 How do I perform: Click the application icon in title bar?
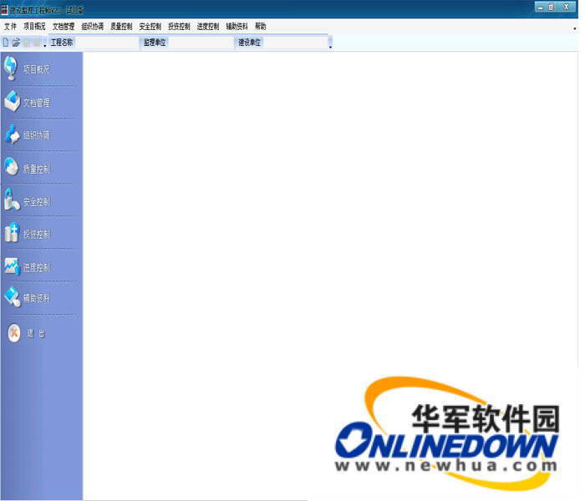pyautogui.click(x=4, y=9)
